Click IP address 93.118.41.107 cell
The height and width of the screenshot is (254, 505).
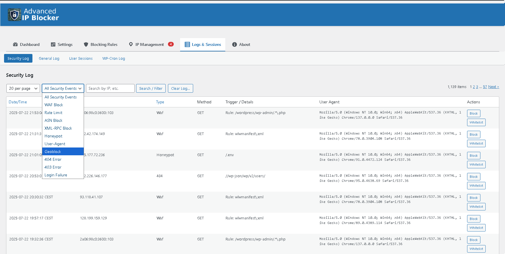pos(91,197)
